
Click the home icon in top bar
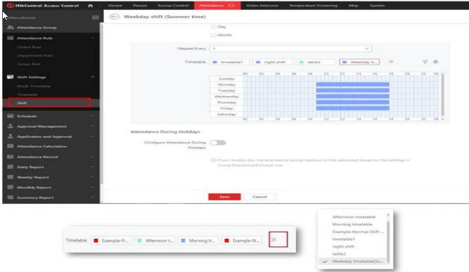point(90,5)
